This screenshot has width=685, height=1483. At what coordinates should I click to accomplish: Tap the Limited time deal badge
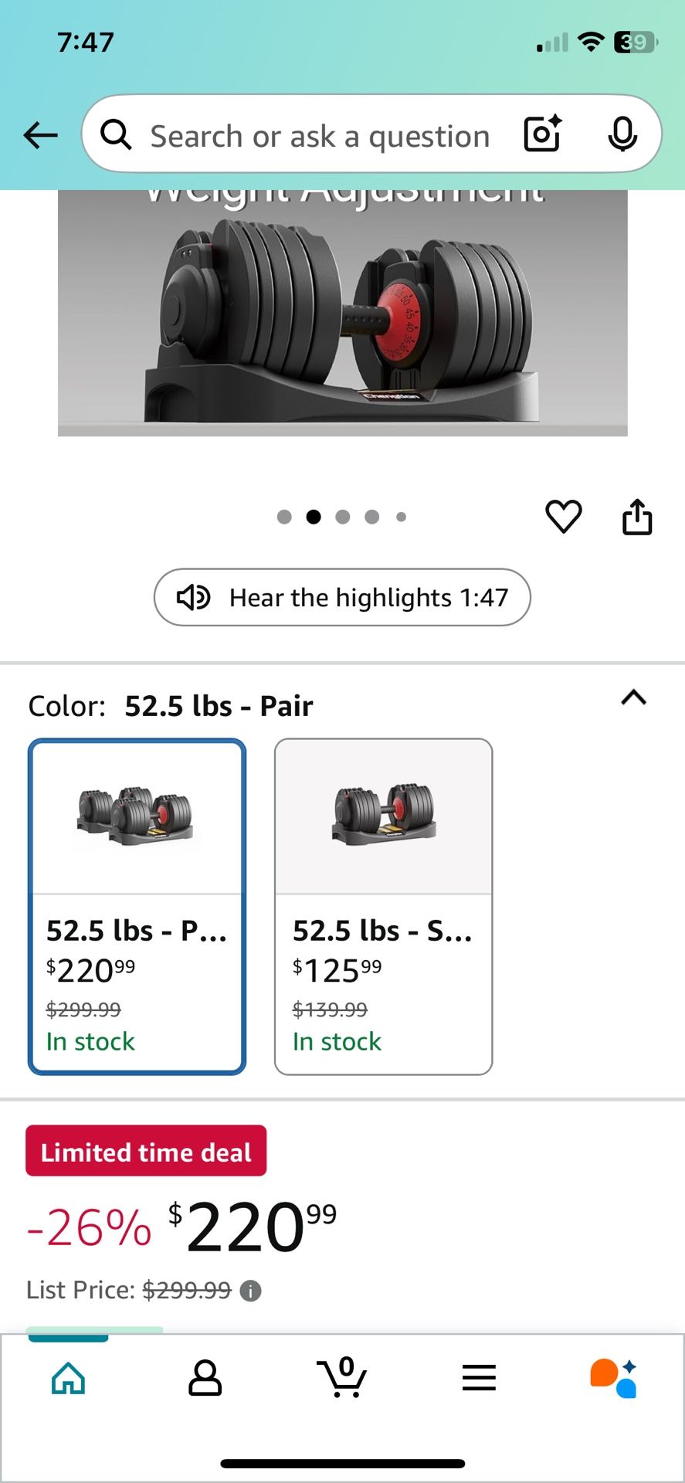(145, 1151)
